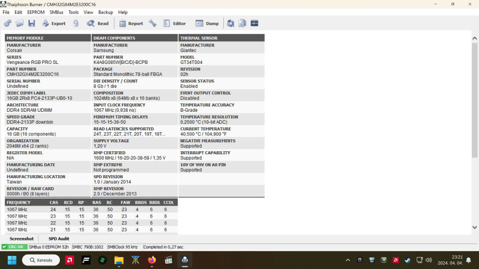The width and height of the screenshot is (479, 269).
Task: Click the Export toolbar button
Action: (54, 23)
